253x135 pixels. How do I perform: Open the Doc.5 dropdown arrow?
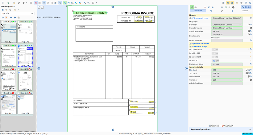[x=31, y=69]
